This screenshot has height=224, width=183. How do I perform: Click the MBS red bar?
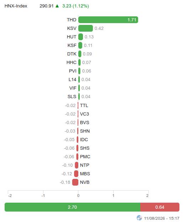coord(76,174)
